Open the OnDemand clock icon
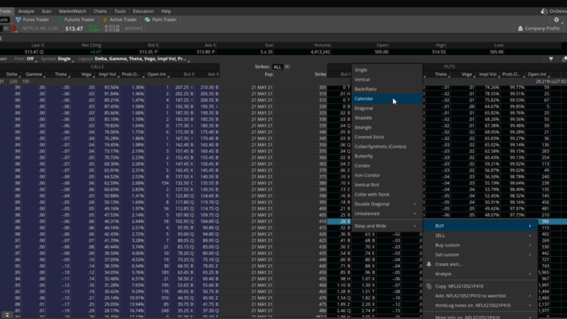 [x=544, y=11]
